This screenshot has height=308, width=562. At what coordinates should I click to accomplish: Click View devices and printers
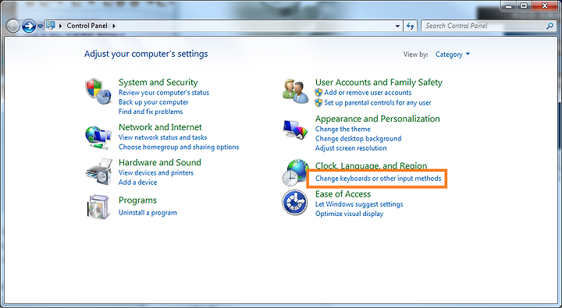156,173
